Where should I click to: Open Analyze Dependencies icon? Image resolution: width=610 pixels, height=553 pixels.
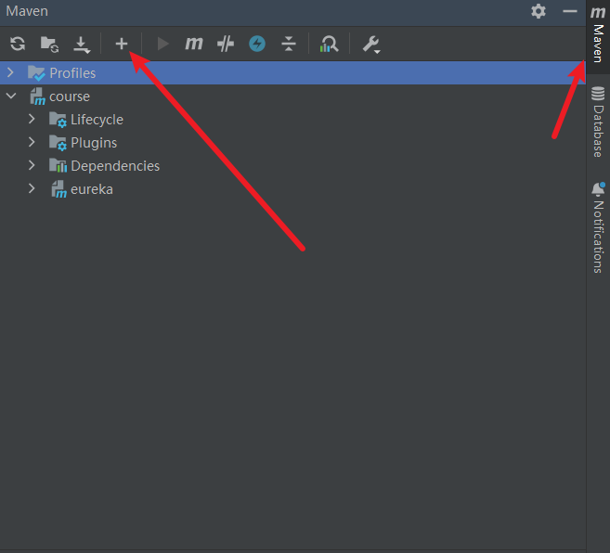point(329,44)
